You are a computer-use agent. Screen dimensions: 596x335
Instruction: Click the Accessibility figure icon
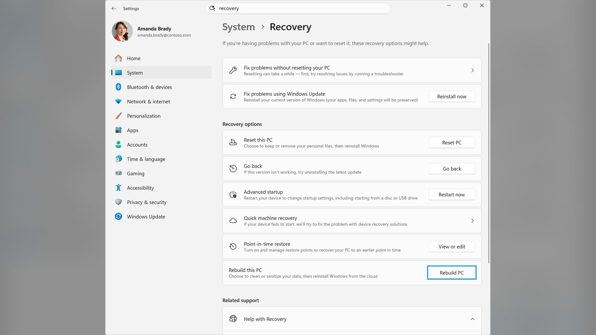point(118,188)
